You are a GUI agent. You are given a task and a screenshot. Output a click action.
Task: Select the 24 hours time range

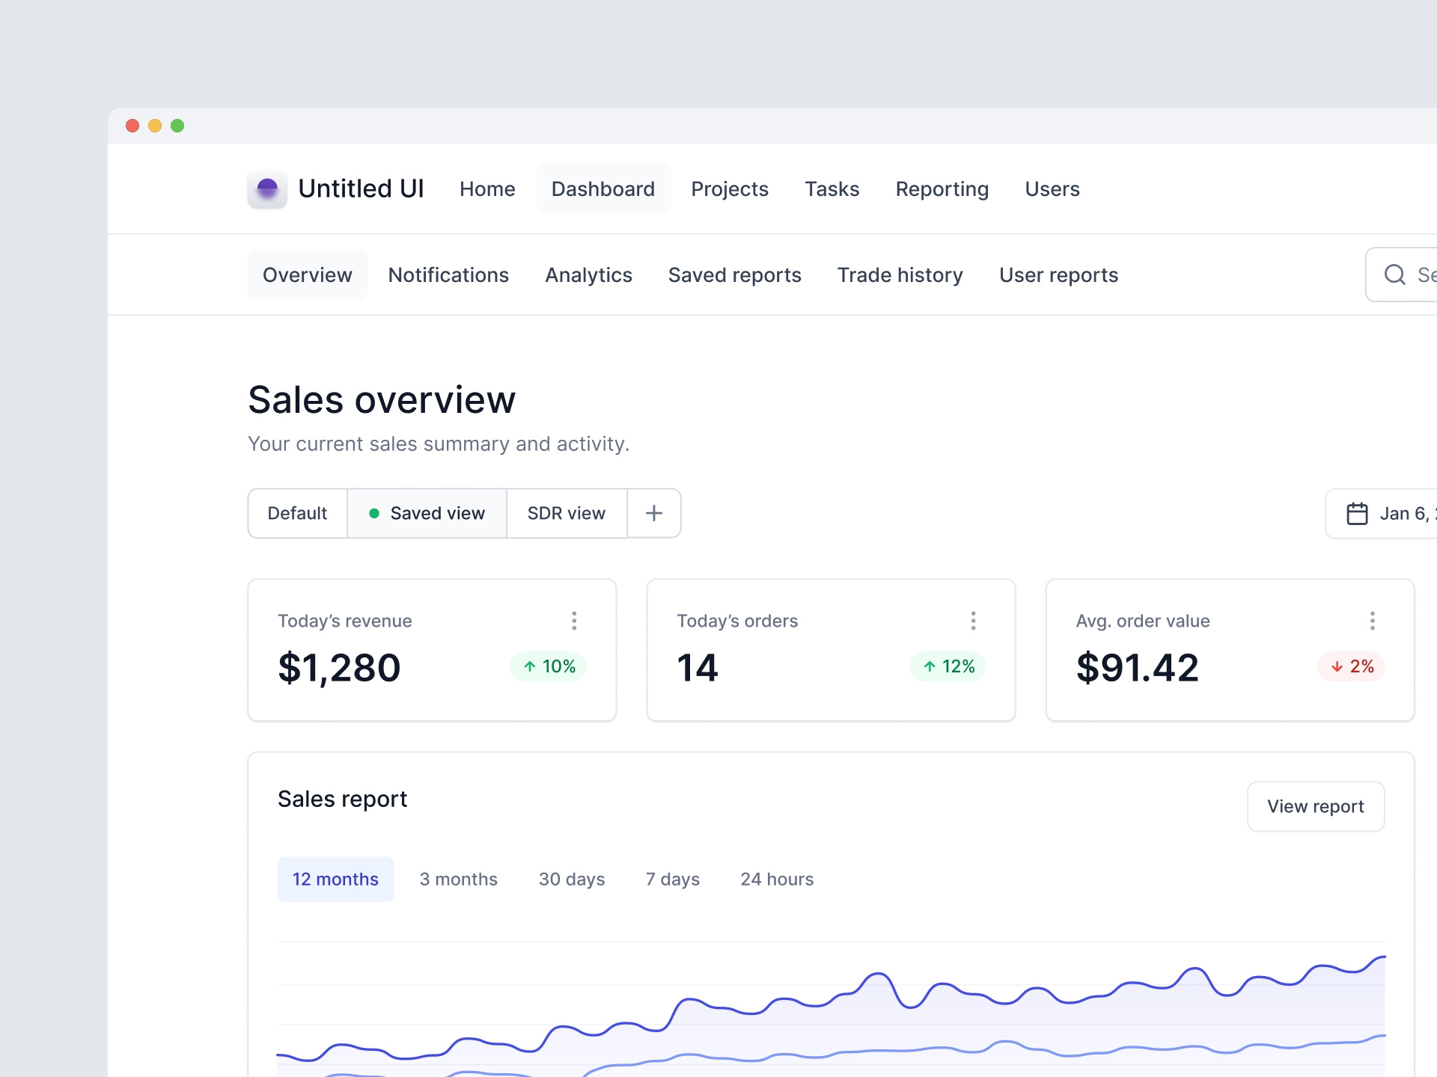pyautogui.click(x=777, y=879)
